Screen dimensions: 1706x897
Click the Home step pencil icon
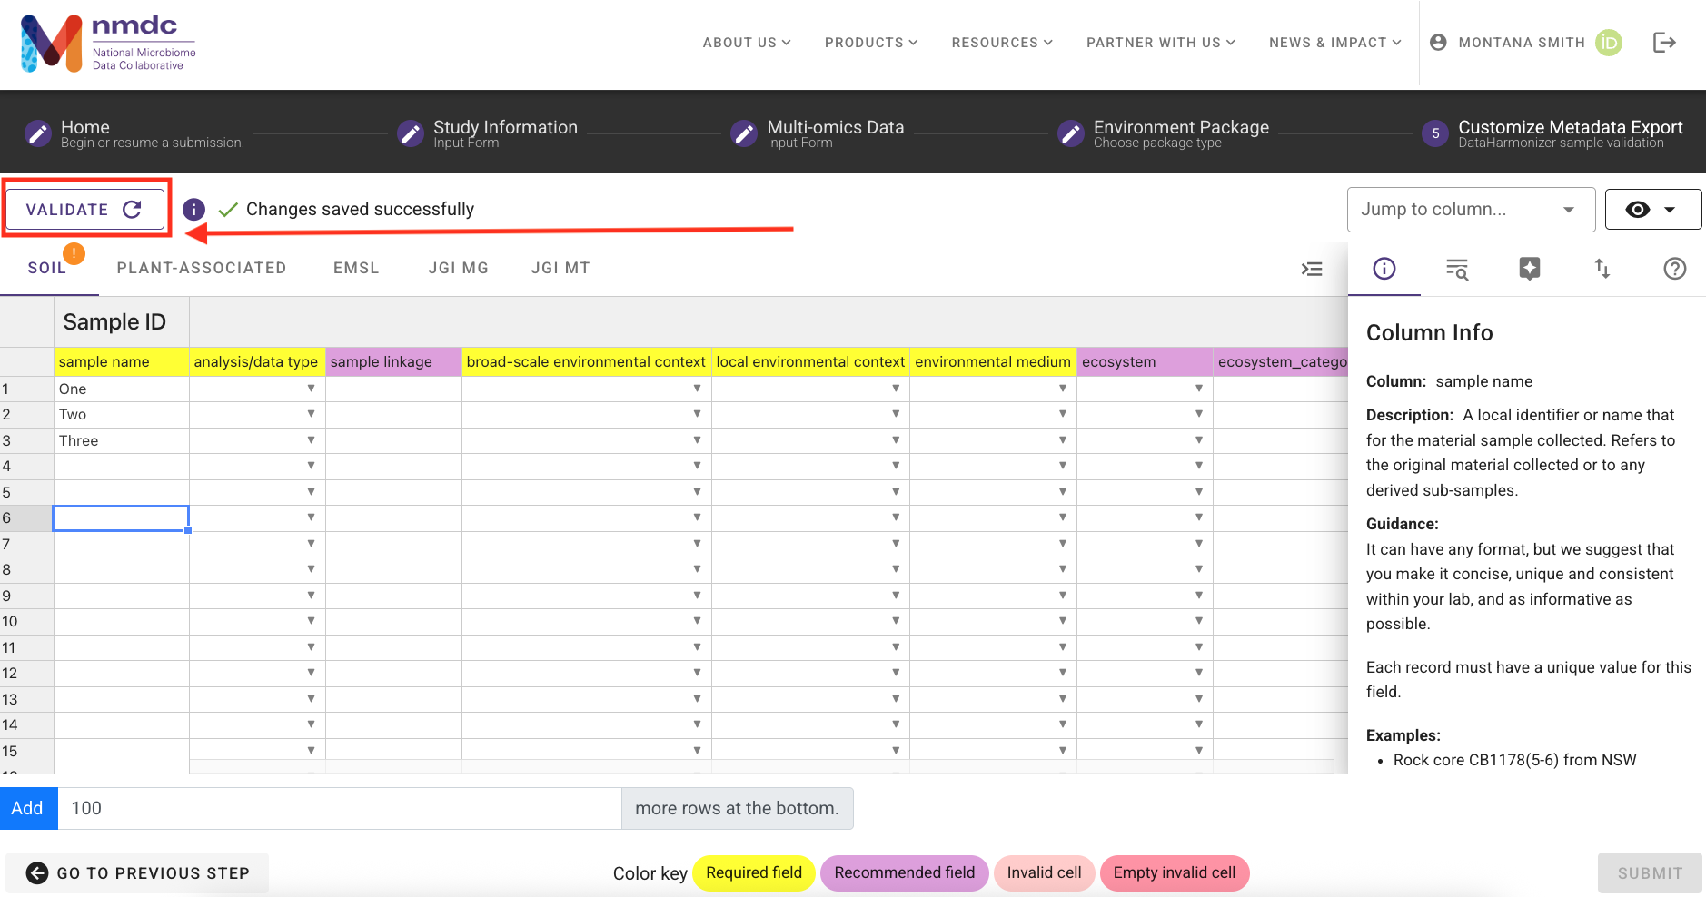click(x=38, y=134)
